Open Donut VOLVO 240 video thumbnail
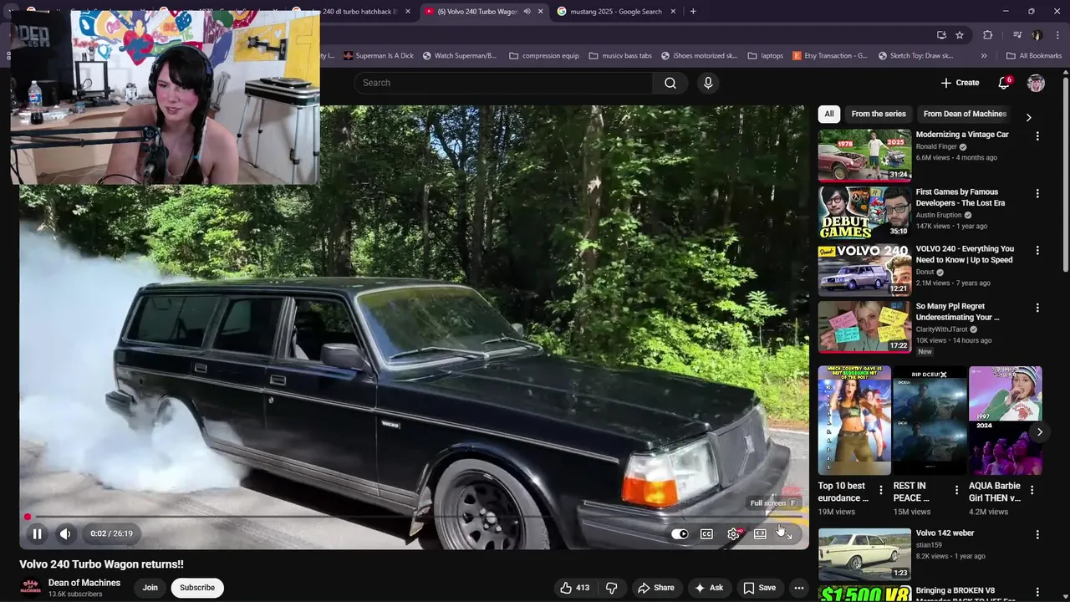Screen dimensions: 1070x602 [x=864, y=270]
